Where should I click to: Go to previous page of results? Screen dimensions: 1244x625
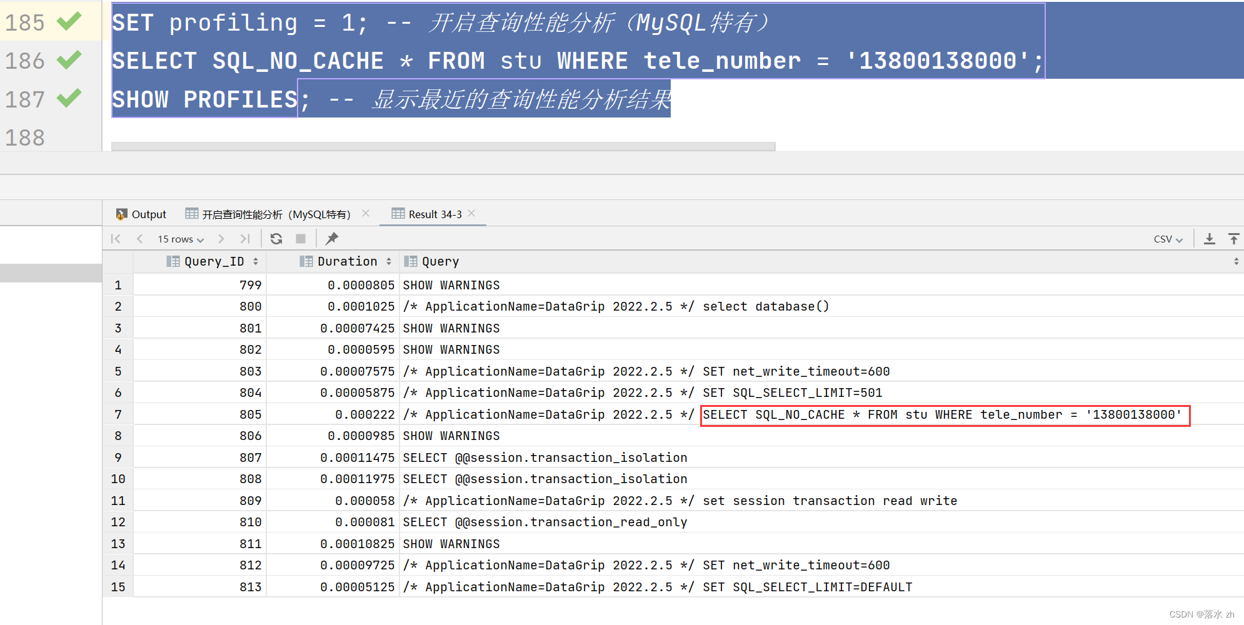(x=139, y=239)
